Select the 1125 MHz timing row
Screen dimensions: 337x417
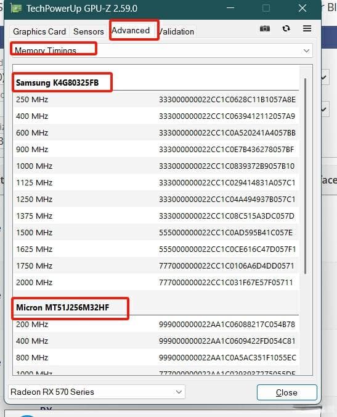point(156,183)
